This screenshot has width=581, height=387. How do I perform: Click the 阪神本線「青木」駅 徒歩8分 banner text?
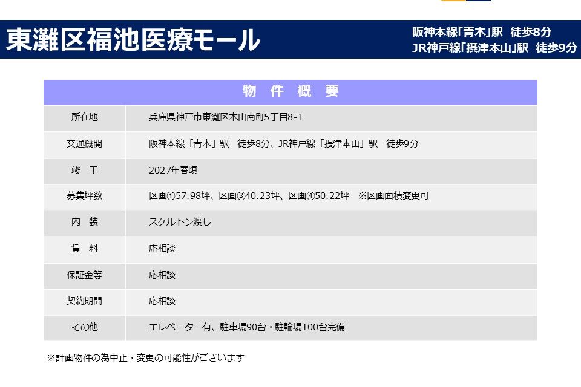pos(482,33)
